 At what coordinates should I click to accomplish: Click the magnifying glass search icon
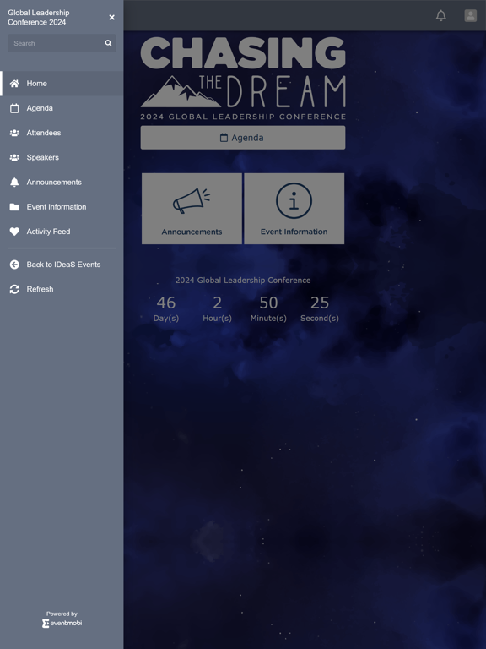(x=108, y=43)
